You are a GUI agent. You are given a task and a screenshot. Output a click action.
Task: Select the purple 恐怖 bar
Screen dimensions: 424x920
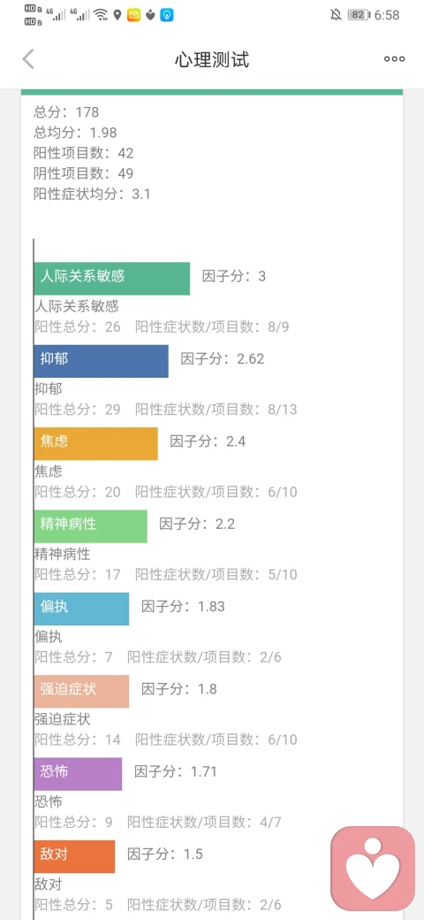coord(78,774)
